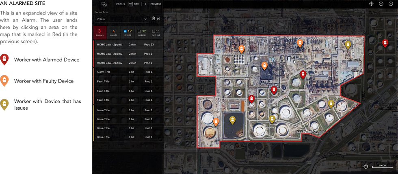Select orange marker above the dark central building
Screen dimensions: 398x174
coord(264,66)
